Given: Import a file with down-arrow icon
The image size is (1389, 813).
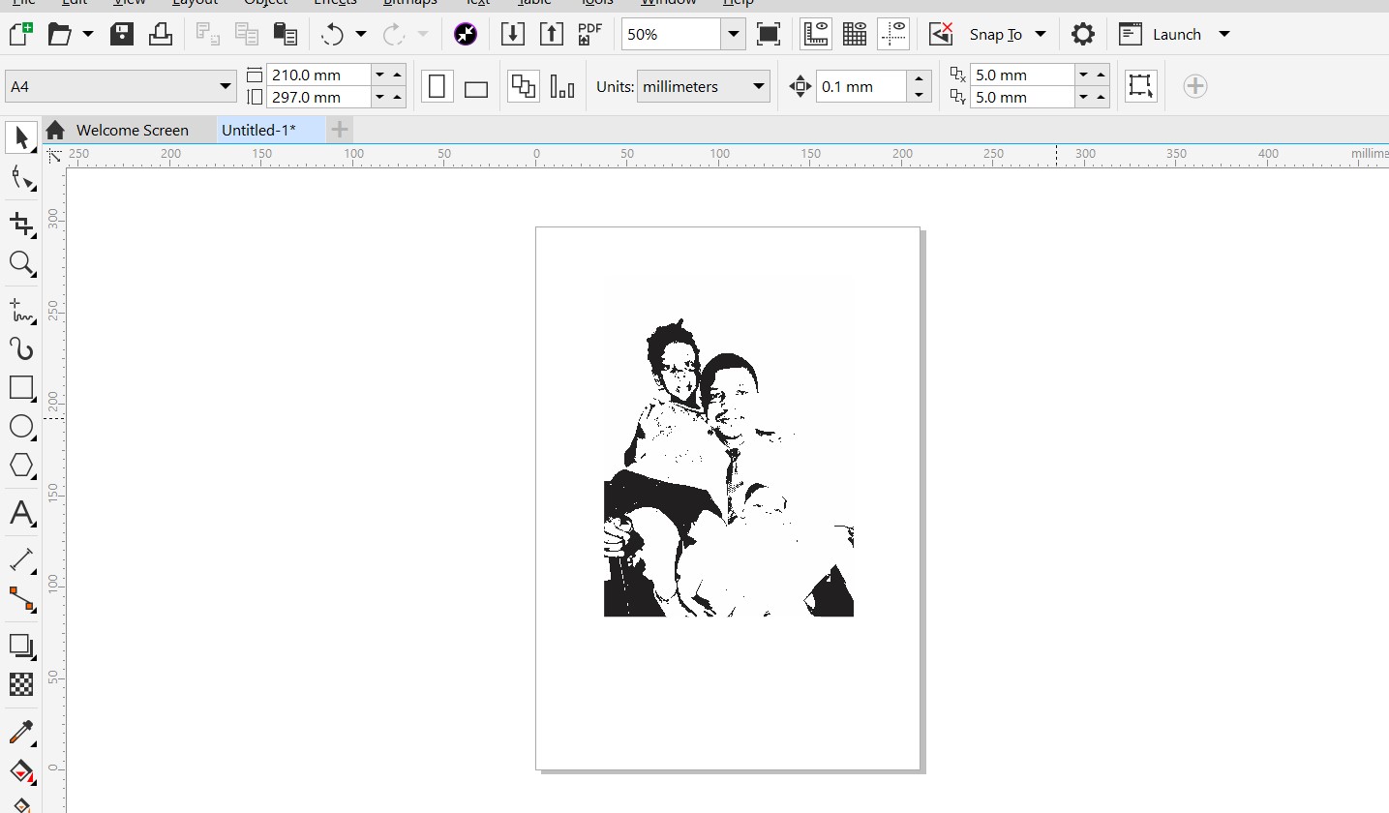Looking at the screenshot, I should click(513, 35).
